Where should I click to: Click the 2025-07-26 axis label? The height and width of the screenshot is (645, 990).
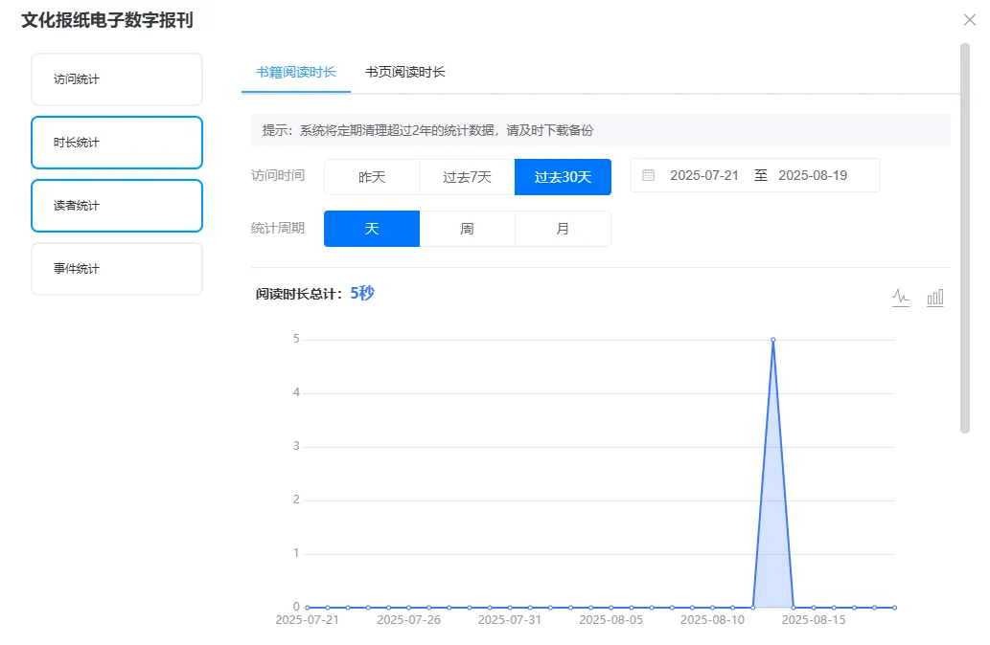[408, 620]
